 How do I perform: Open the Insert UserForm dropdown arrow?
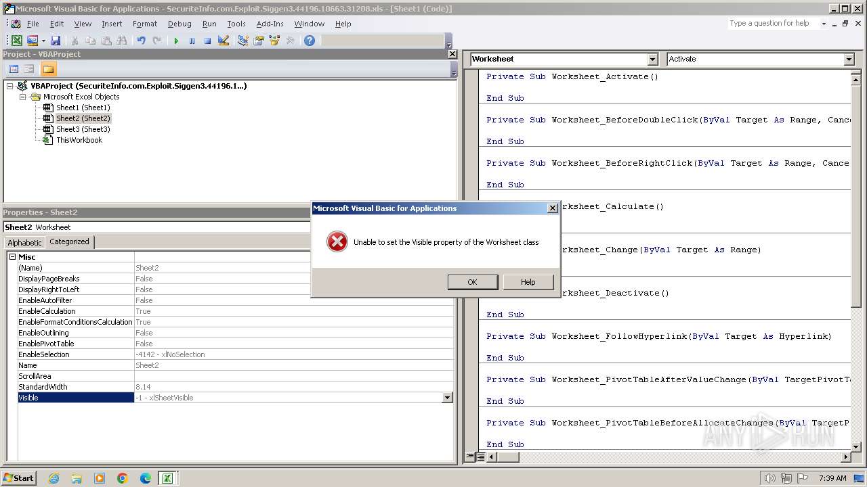(43, 41)
